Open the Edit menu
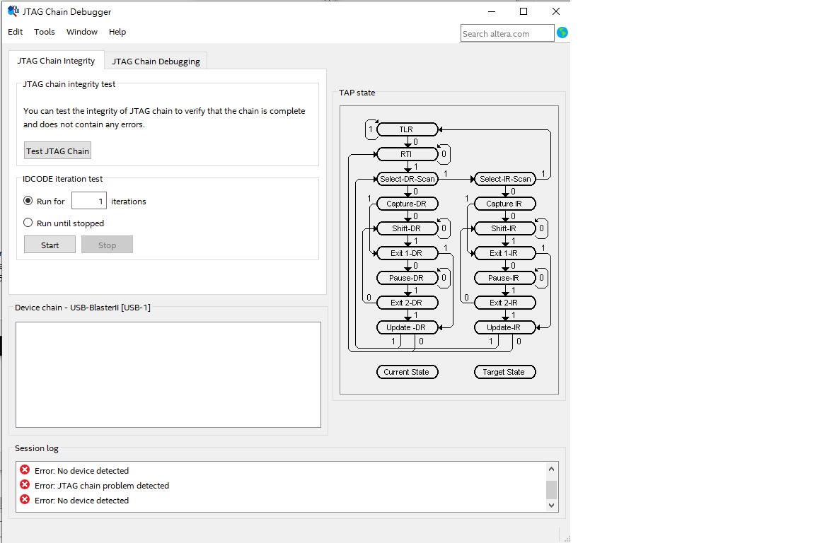Viewport: 815px width, 543px height. click(16, 32)
